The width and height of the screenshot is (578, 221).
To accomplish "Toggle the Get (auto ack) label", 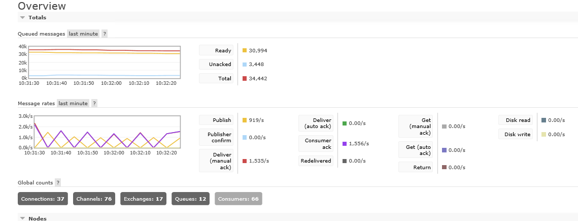I will click(416, 150).
